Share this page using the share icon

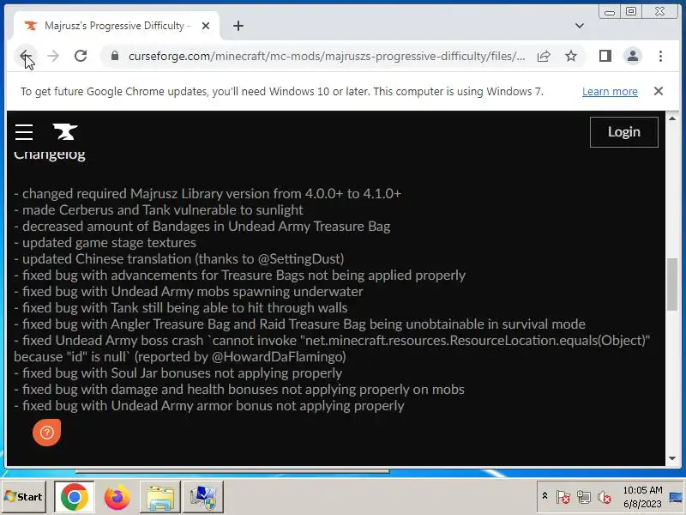(x=544, y=56)
